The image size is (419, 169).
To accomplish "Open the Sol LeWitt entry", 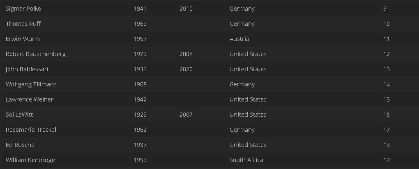I will (19, 115).
